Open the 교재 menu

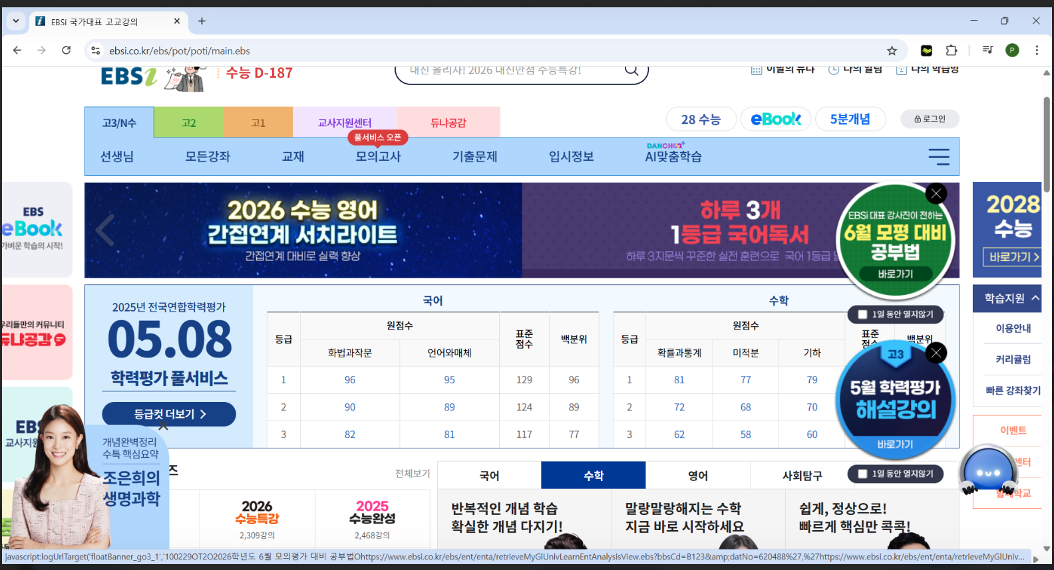(x=293, y=157)
